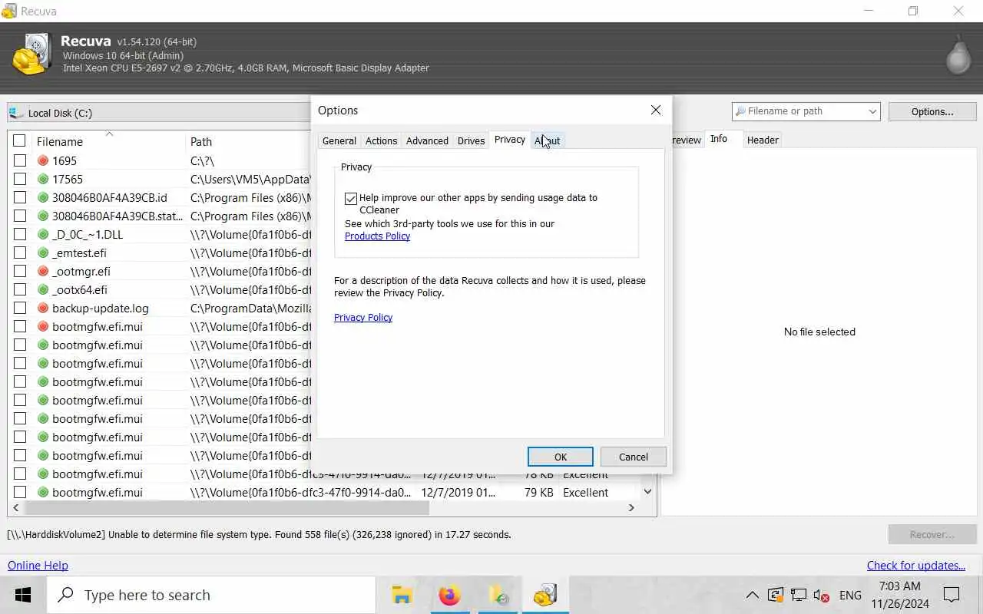Switch to the Actions tab
The width and height of the screenshot is (983, 614).
(381, 140)
